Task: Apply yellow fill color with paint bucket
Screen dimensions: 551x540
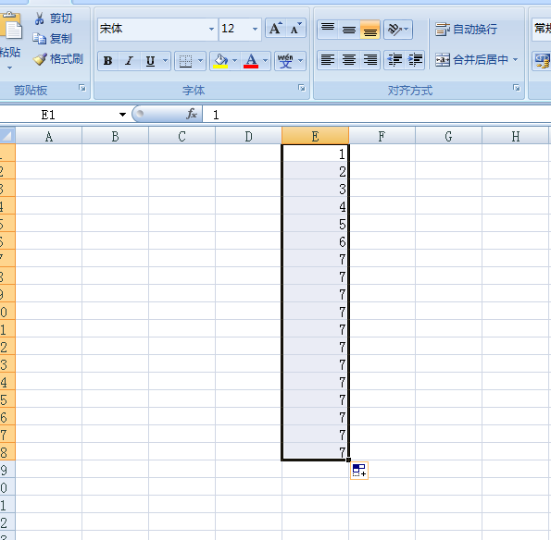Action: pos(220,61)
